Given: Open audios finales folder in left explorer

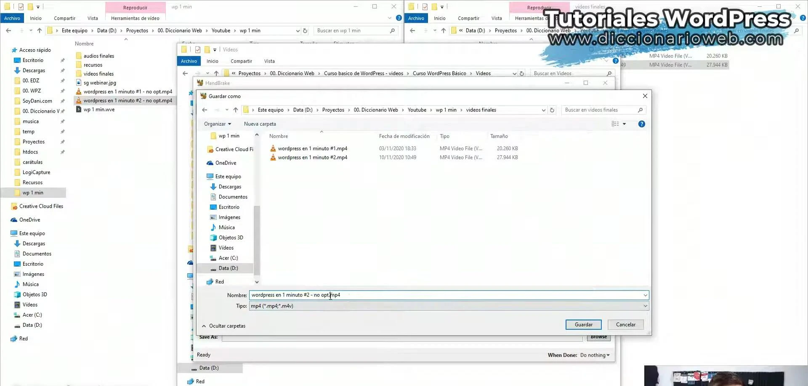Looking at the screenshot, I should (95, 56).
